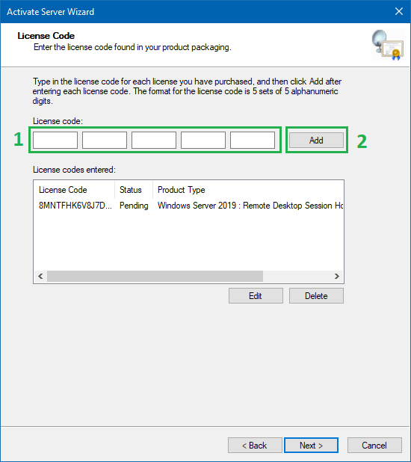Focus the fifth license code field
This screenshot has width=411, height=462.
253,140
